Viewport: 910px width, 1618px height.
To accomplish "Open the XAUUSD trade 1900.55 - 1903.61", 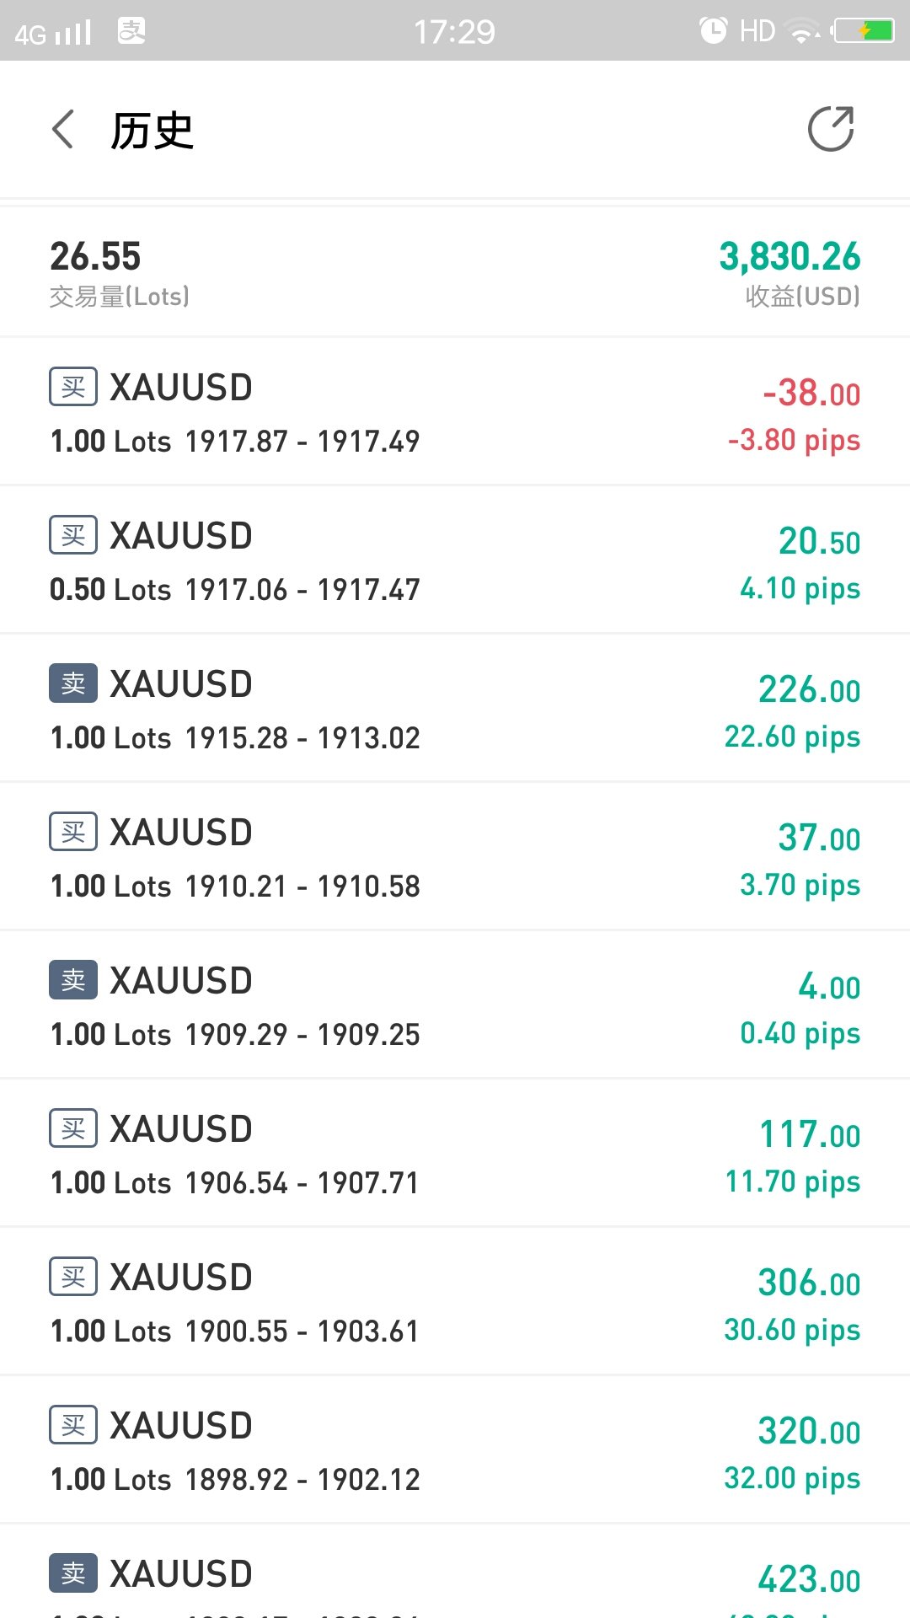I will tap(455, 1301).
